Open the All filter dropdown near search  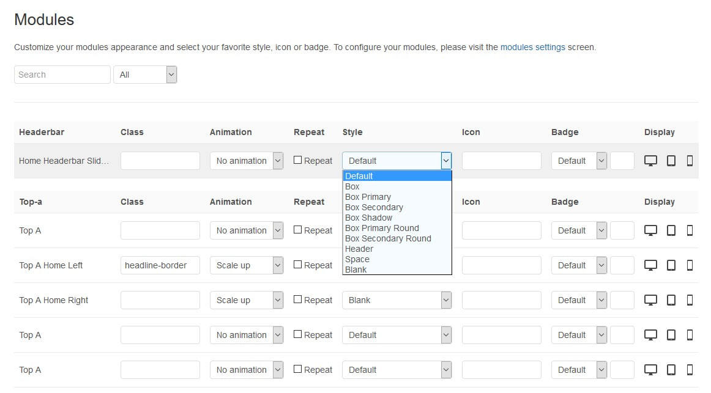tap(145, 75)
